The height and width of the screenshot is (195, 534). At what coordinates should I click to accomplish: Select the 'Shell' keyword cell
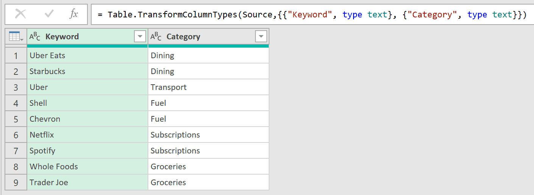tap(87, 103)
